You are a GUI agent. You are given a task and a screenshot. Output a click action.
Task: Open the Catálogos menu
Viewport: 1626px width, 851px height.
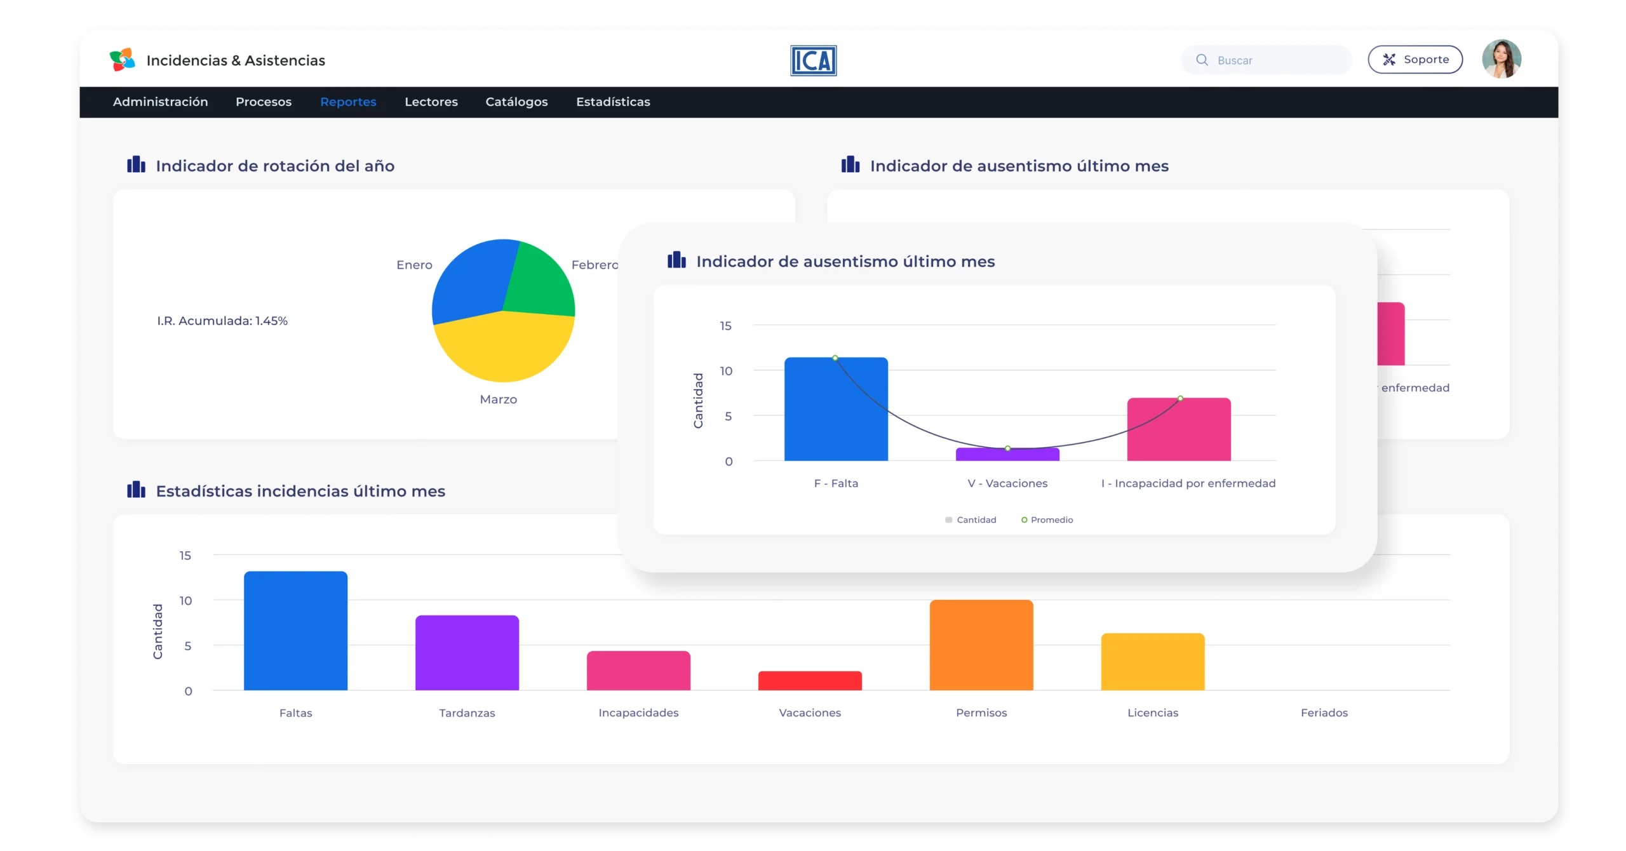point(516,102)
